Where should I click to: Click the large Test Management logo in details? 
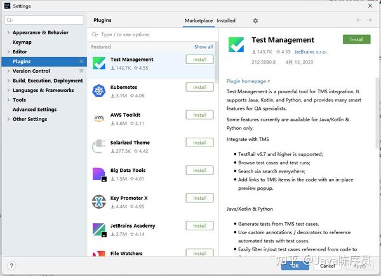click(x=236, y=44)
